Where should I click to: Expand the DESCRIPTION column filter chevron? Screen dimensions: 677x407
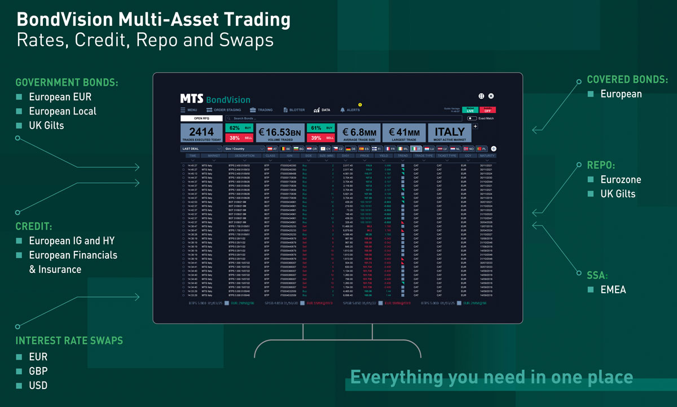(245, 161)
